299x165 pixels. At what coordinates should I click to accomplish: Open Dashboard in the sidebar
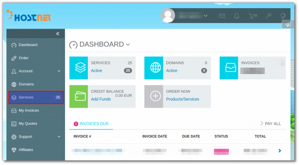pos(36,45)
